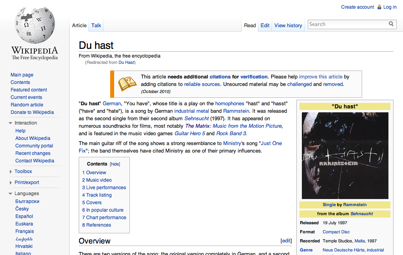Open Current events in sidebar
403x255 pixels.
coord(26,97)
